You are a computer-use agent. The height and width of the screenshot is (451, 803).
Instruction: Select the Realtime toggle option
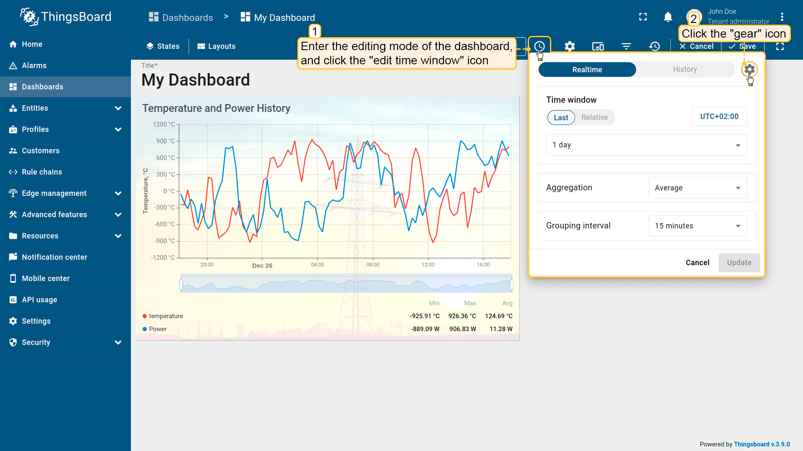click(587, 70)
